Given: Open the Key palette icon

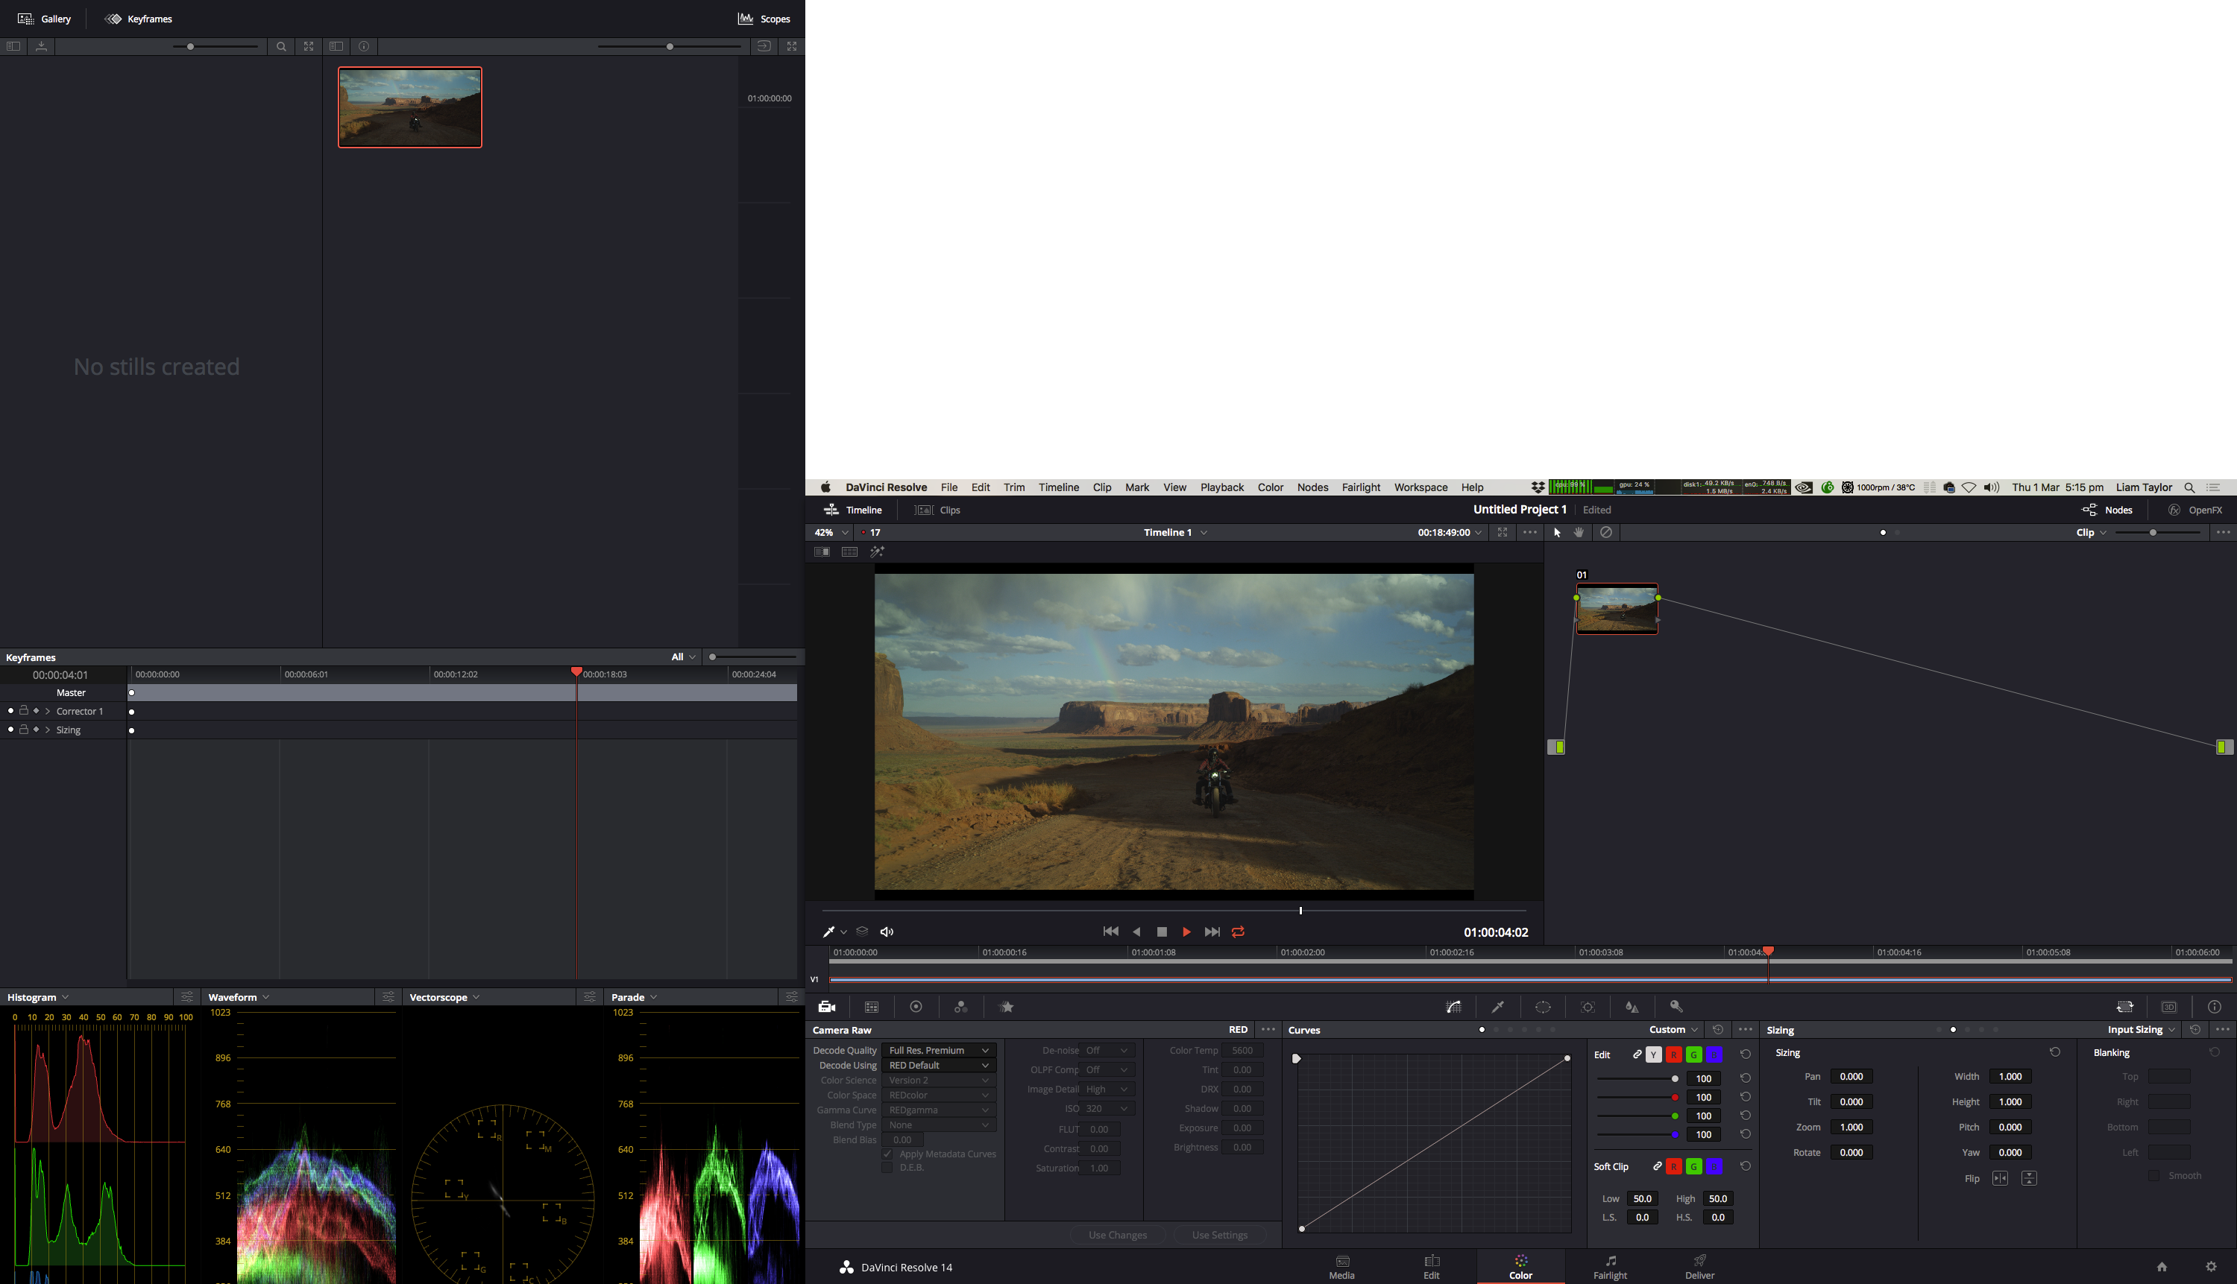Looking at the screenshot, I should pyautogui.click(x=1676, y=1006).
